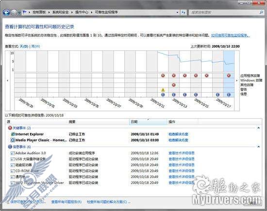The width and height of the screenshot is (267, 211).
Task: Click the 2009/10/18 01:49 date cell
Action: [x=145, y=134]
